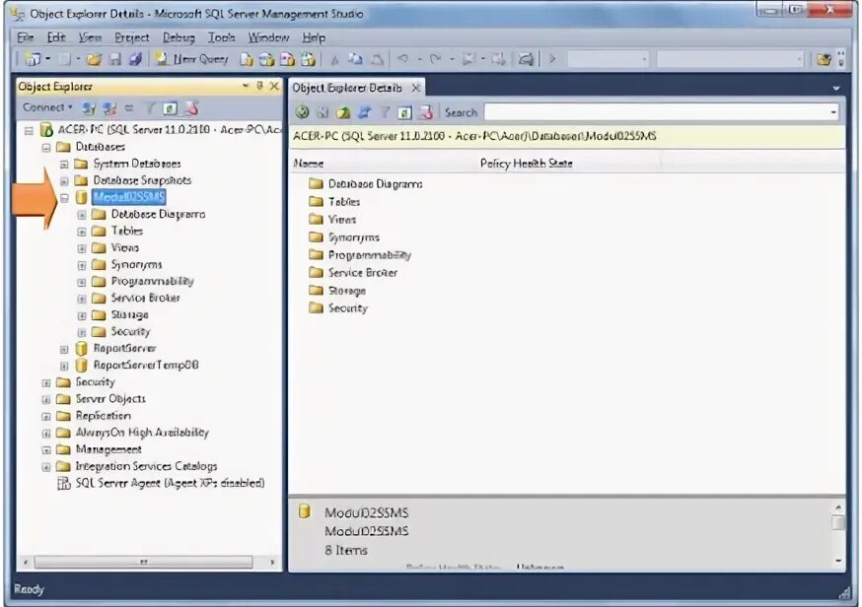Click the Synchronize icon in Details toolbar

364,112
